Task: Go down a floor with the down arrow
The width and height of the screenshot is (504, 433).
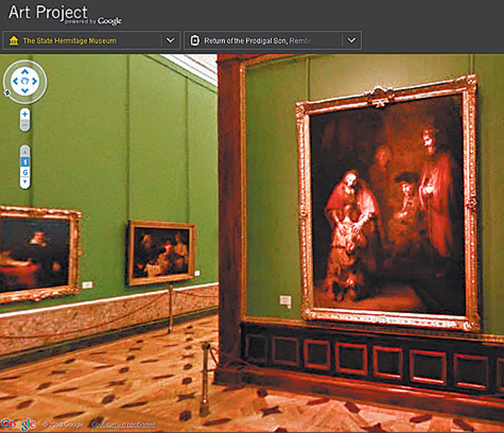Action: 25,182
